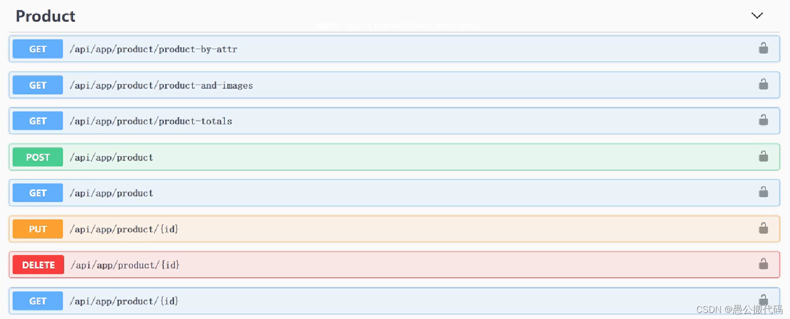Click lock icon on the DELETE product row
The width and height of the screenshot is (790, 319).
click(x=763, y=264)
